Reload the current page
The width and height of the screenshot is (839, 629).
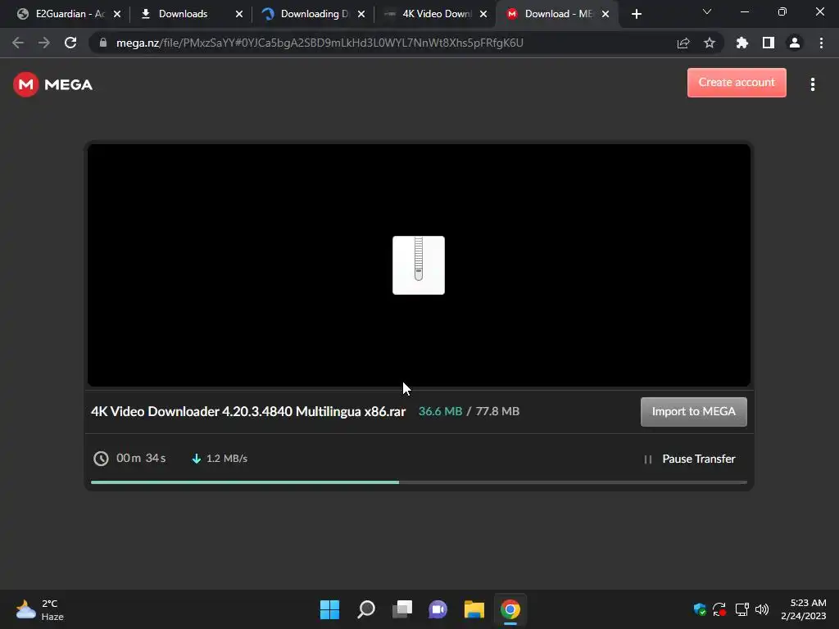70,43
